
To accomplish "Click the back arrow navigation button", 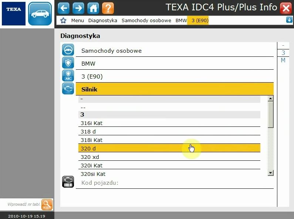I will click(64, 8).
